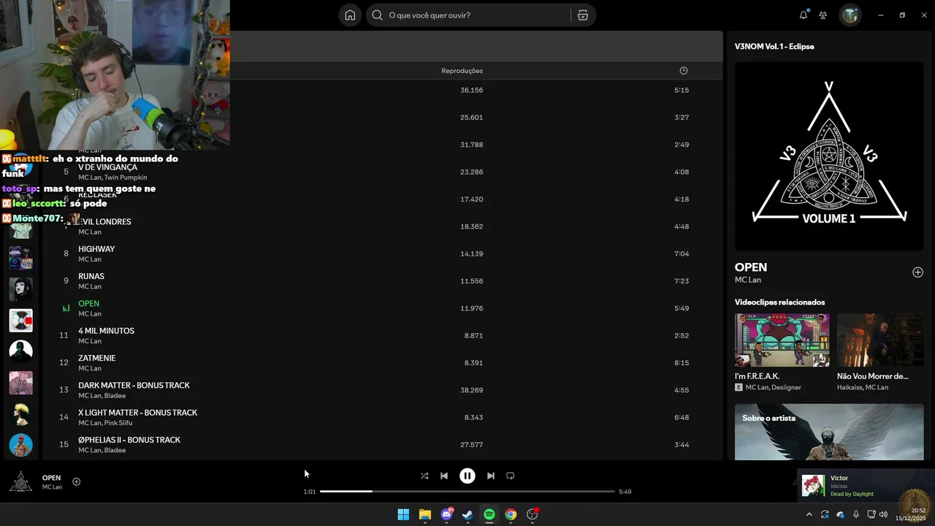Open the collage playlist in library sidebar
This screenshot has height=526, width=935.
tap(20, 258)
